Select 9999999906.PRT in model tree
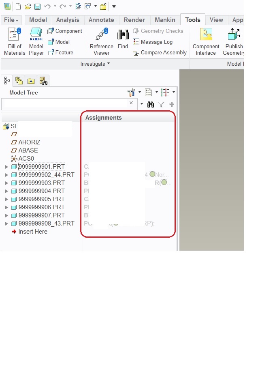The height and width of the screenshot is (376, 260). 38,207
